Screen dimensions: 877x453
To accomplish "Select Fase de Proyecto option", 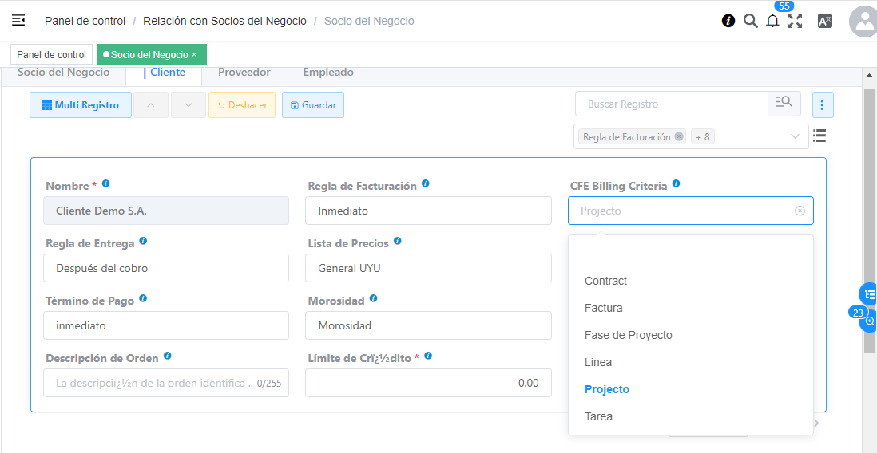I will [x=691, y=335].
